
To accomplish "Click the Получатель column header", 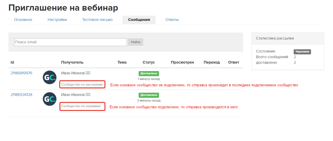I will 72,63.
